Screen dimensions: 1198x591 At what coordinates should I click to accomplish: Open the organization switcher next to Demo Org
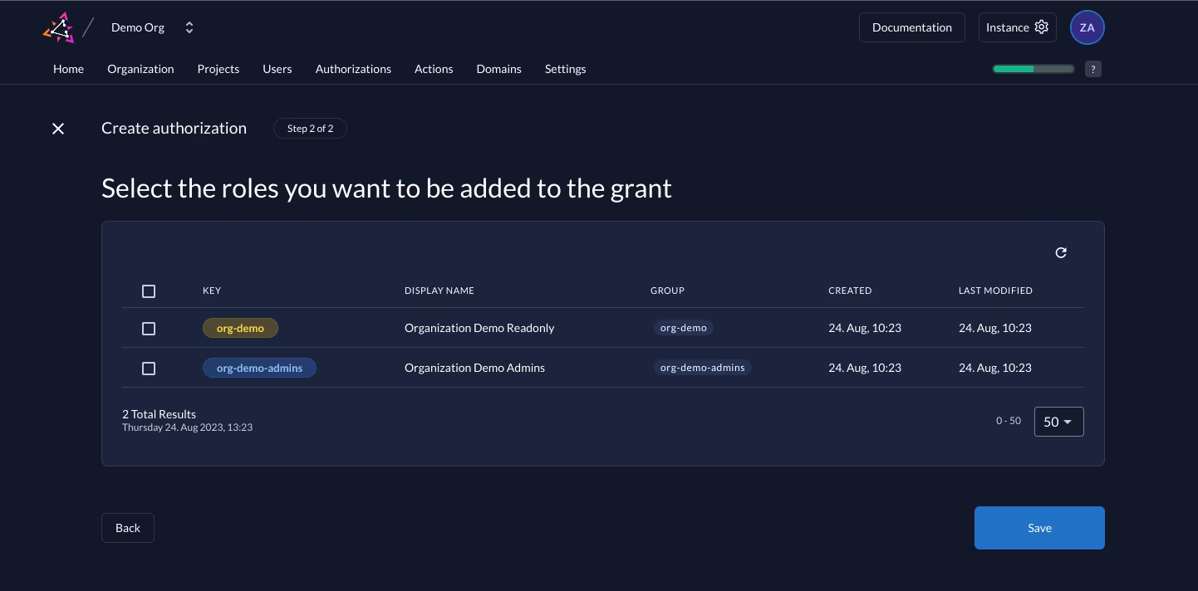[189, 27]
